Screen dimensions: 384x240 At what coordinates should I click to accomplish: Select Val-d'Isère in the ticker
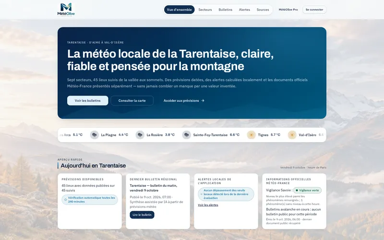(308, 135)
